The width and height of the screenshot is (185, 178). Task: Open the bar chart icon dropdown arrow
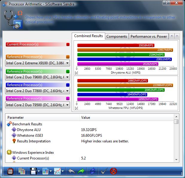point(51,171)
